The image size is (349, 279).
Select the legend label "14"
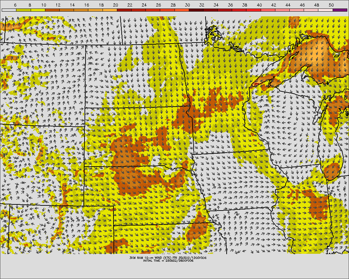coord(72,5)
